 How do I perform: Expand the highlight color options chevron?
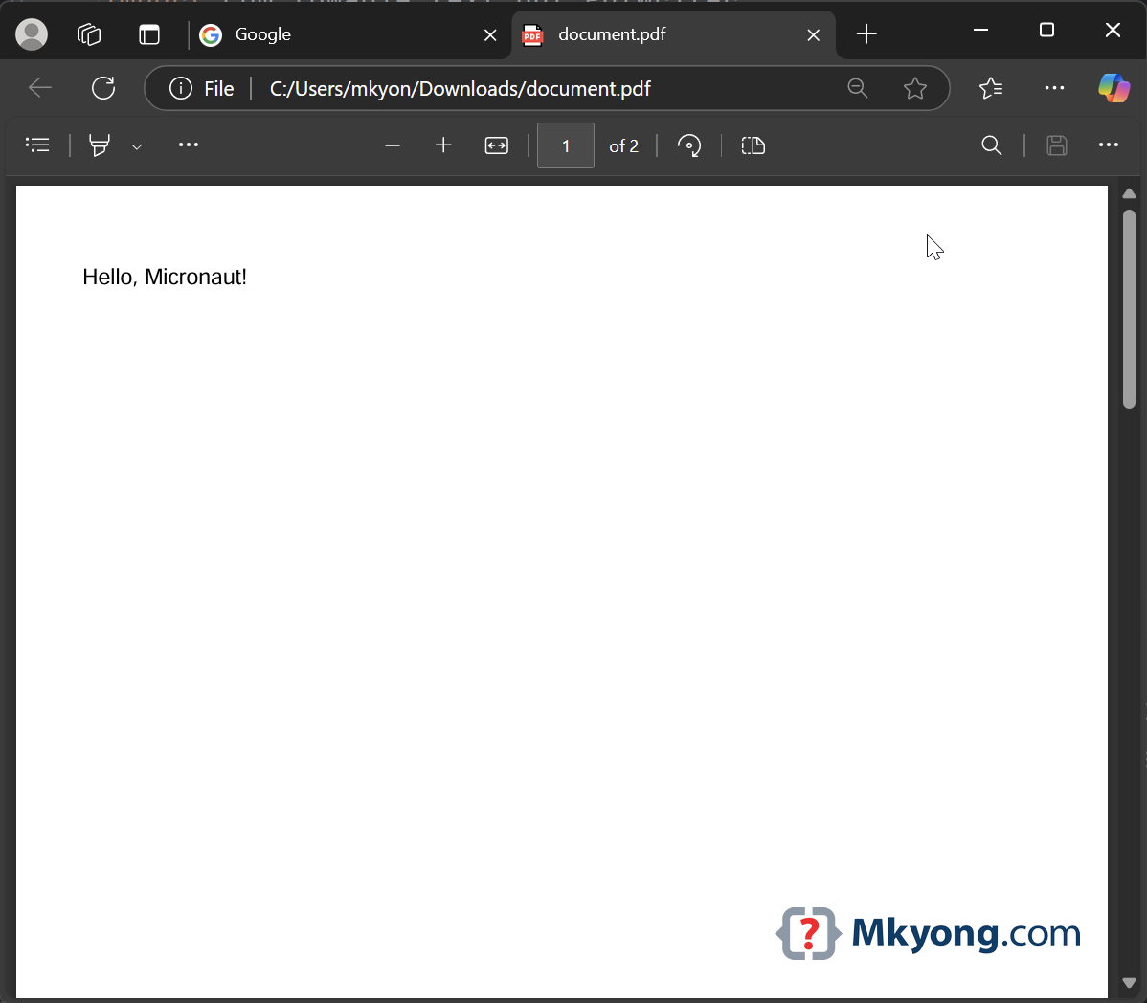tap(137, 145)
